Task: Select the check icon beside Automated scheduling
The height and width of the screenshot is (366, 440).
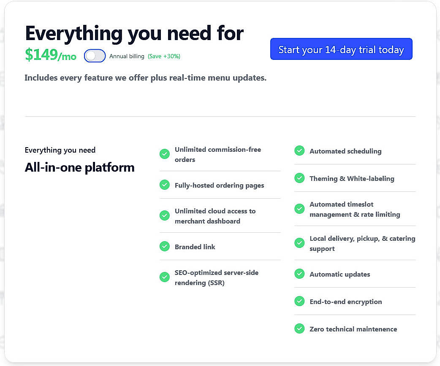Action: point(299,151)
